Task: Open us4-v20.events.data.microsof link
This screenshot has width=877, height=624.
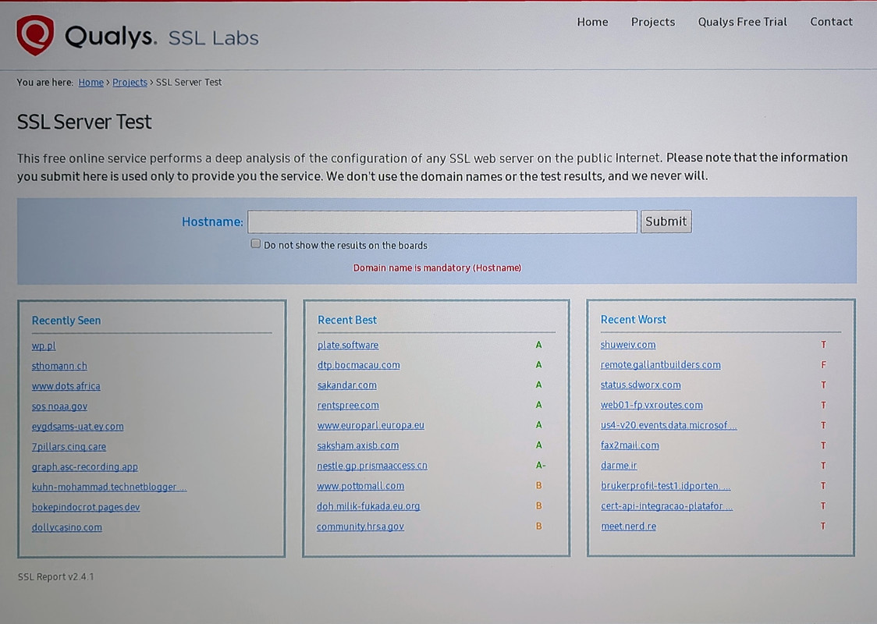Action: point(669,425)
